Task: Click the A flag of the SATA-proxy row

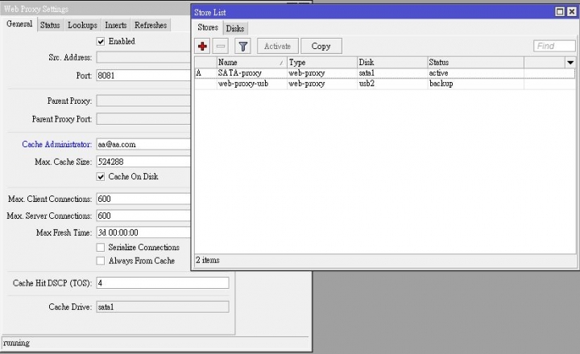Action: (x=199, y=73)
